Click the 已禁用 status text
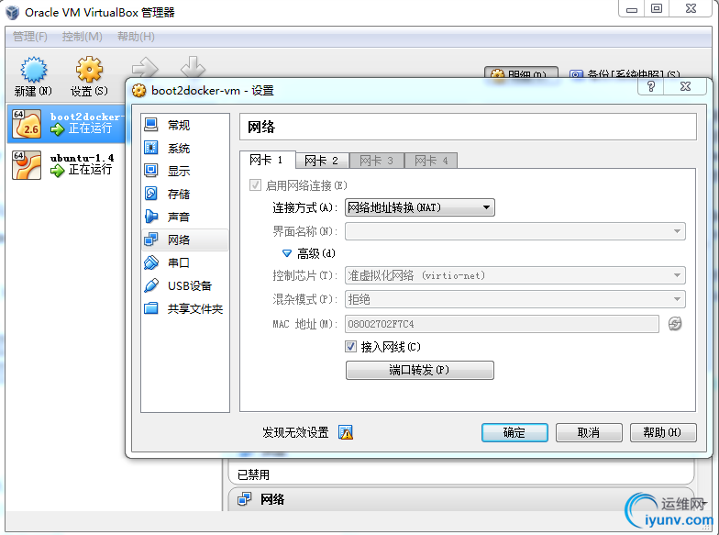Image resolution: width=719 pixels, height=535 pixels. [x=253, y=474]
